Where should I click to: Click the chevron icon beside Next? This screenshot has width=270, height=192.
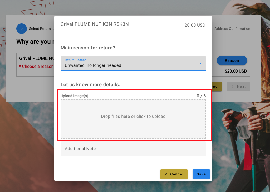tap(232, 87)
